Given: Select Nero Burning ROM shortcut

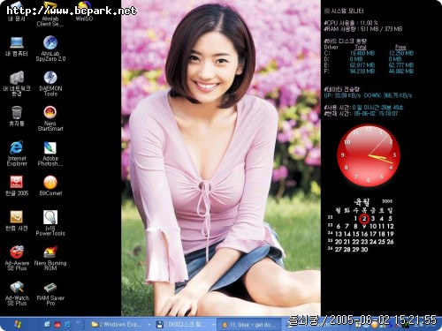Looking at the screenshot, I should (50, 258).
